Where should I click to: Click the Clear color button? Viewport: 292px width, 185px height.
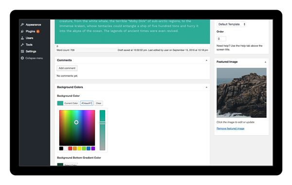click(x=98, y=103)
